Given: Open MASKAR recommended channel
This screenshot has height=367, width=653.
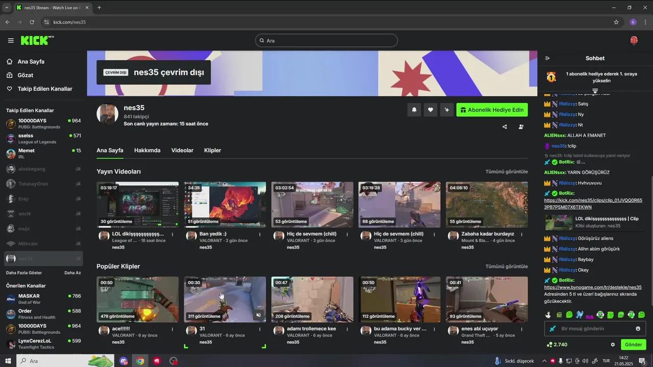Looking at the screenshot, I should click(x=43, y=299).
